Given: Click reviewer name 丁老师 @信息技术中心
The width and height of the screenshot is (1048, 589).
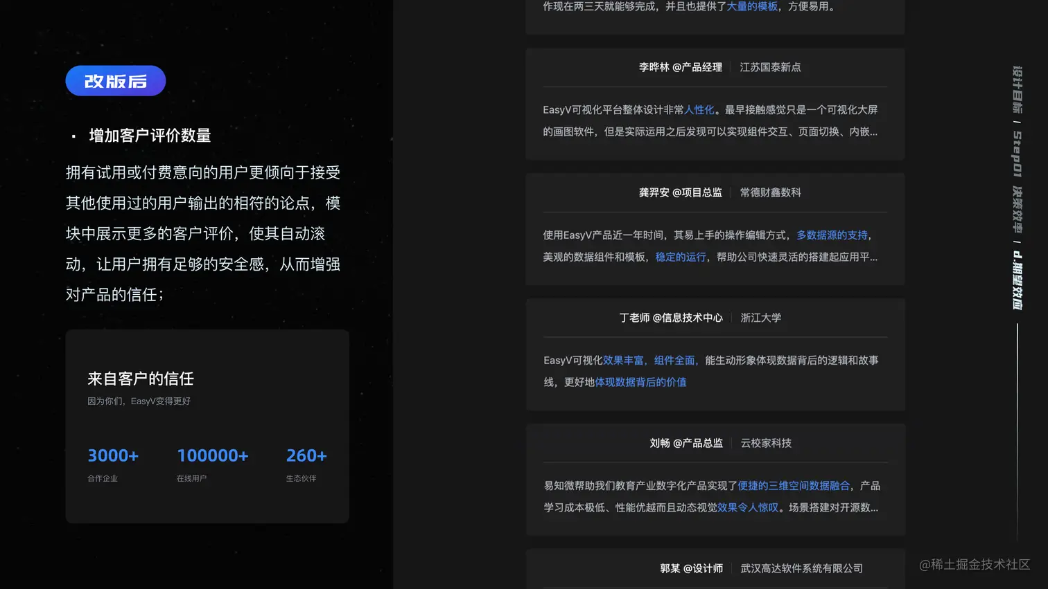Looking at the screenshot, I should (x=671, y=318).
